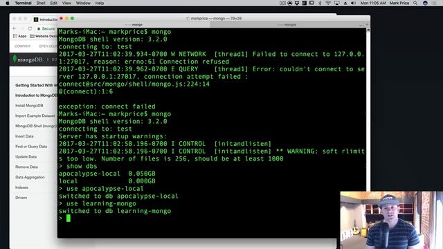
Task: Click the 'show dbs' command line
Action: click(x=78, y=166)
